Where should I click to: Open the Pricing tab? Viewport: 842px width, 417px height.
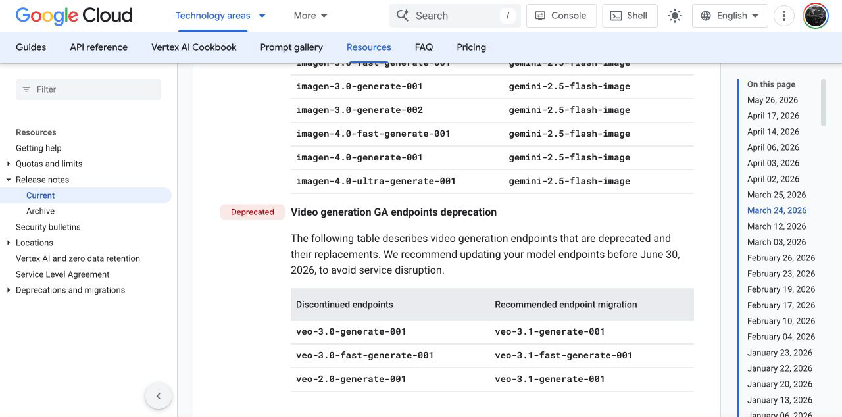pyautogui.click(x=472, y=47)
